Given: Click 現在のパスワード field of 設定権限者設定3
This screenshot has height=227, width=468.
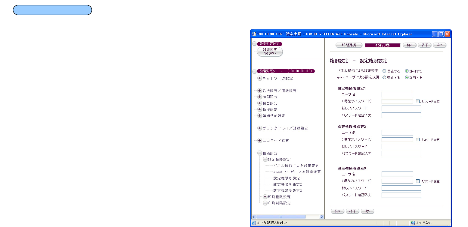Looking at the screenshot, I should (x=397, y=181).
